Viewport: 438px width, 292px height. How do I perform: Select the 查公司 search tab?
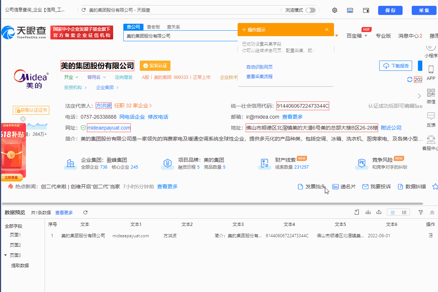[x=134, y=27]
